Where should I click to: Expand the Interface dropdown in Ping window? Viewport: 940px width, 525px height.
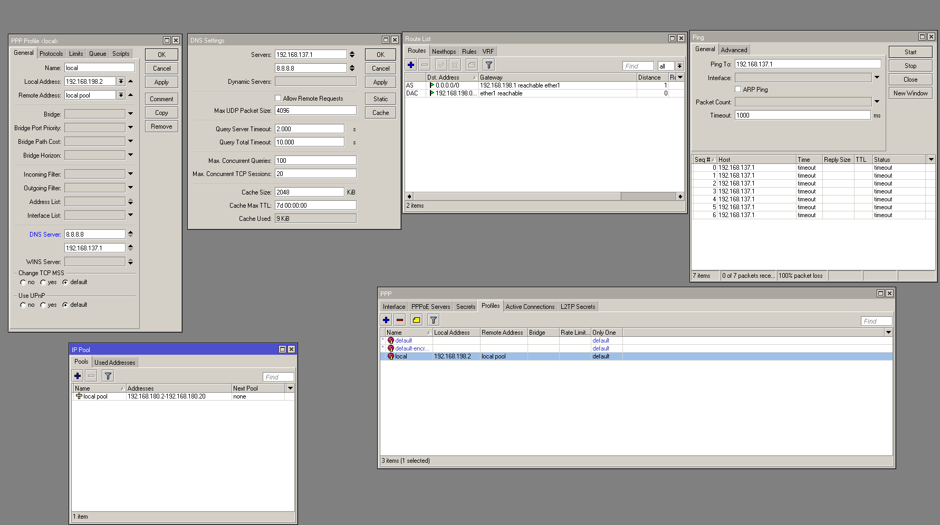point(877,77)
